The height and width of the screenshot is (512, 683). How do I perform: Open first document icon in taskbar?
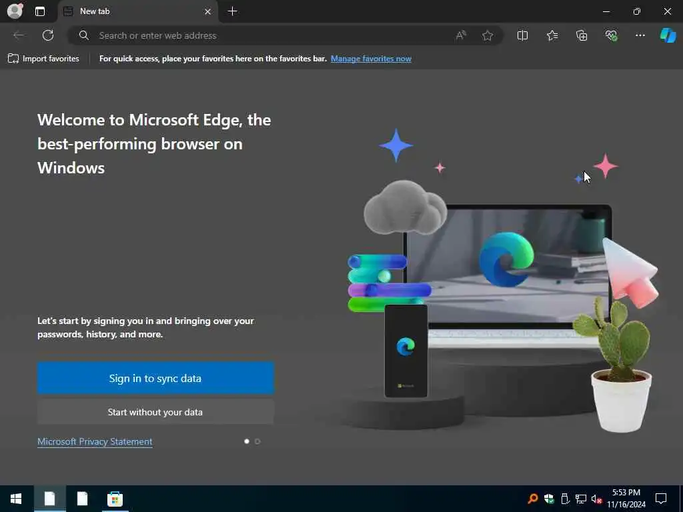[x=49, y=499]
